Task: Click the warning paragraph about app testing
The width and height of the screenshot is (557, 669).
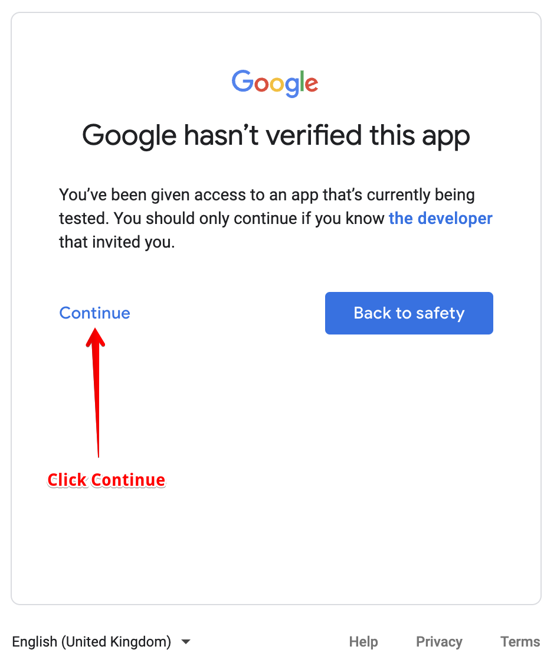Action: pos(275,218)
